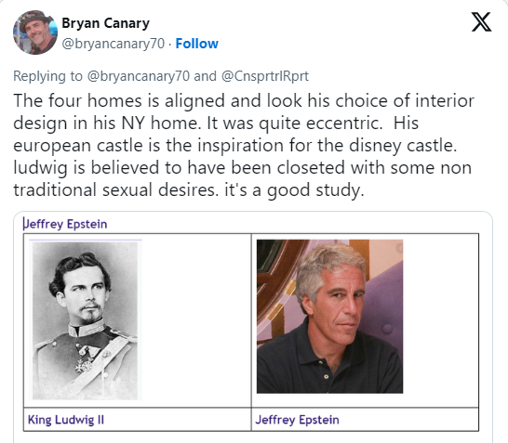Click the X logo icon

tap(481, 22)
